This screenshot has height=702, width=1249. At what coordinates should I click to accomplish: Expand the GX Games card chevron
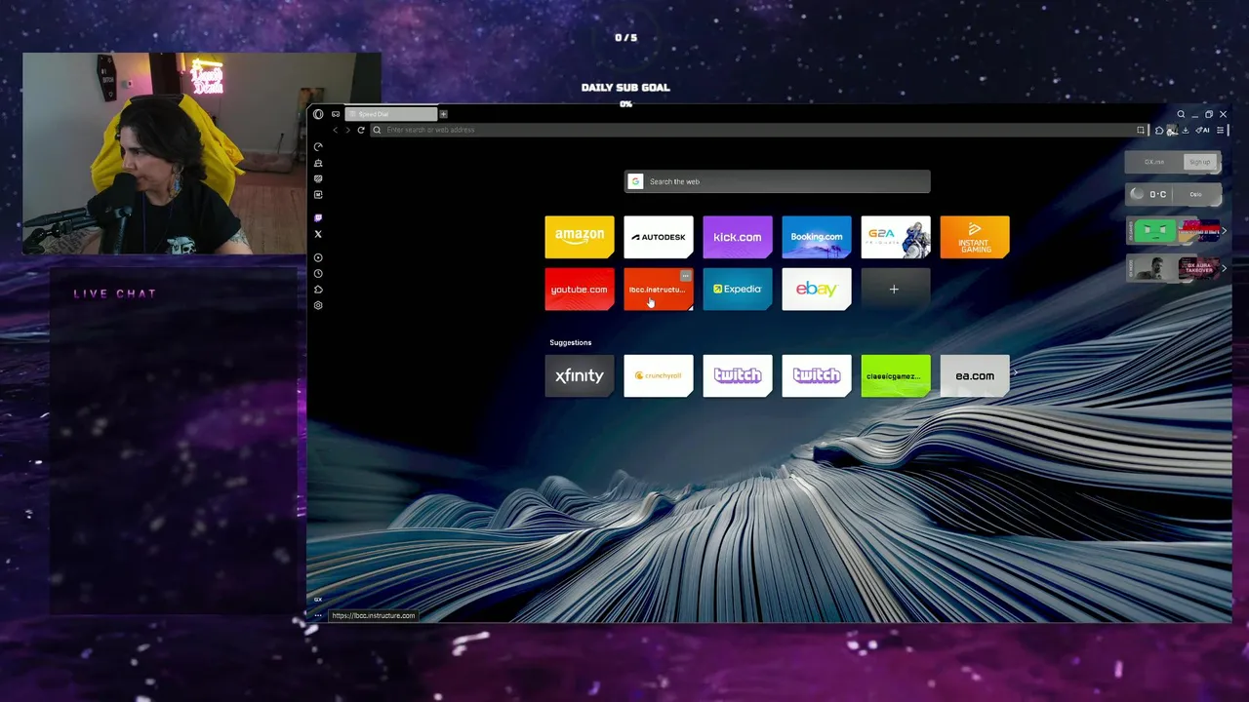[x=1225, y=231]
